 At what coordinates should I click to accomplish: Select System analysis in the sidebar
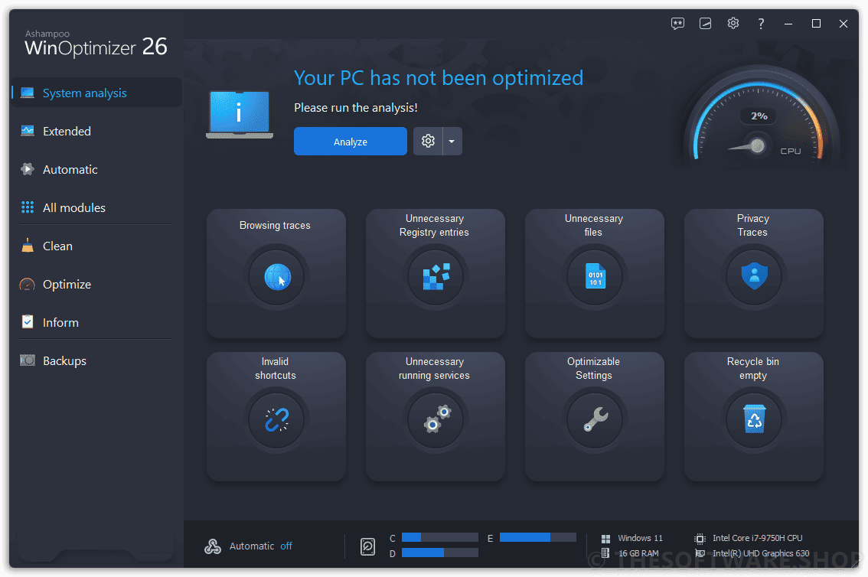tap(96, 93)
